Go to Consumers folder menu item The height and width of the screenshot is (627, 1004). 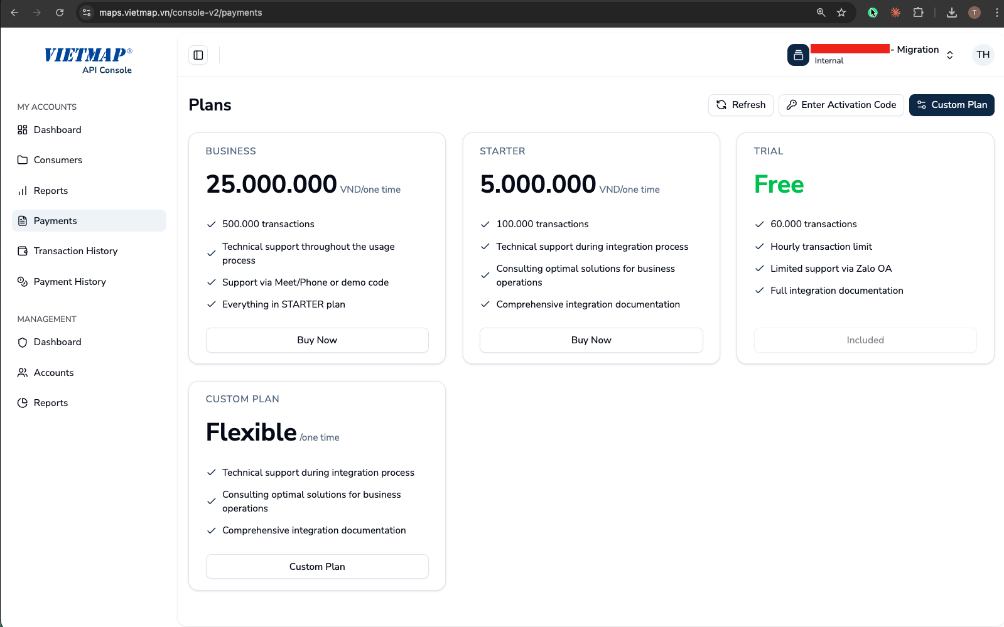58,160
